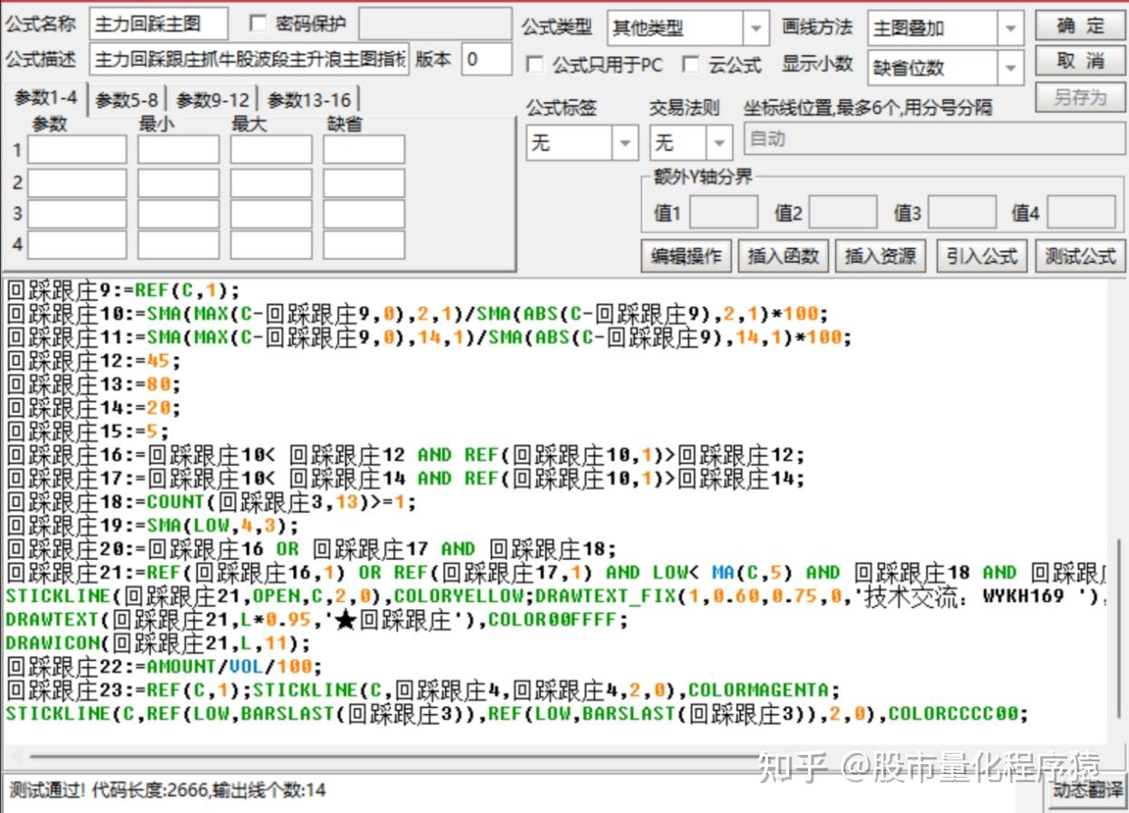Toggle the 密码保护 checkbox
The width and height of the screenshot is (1129, 813).
(258, 24)
